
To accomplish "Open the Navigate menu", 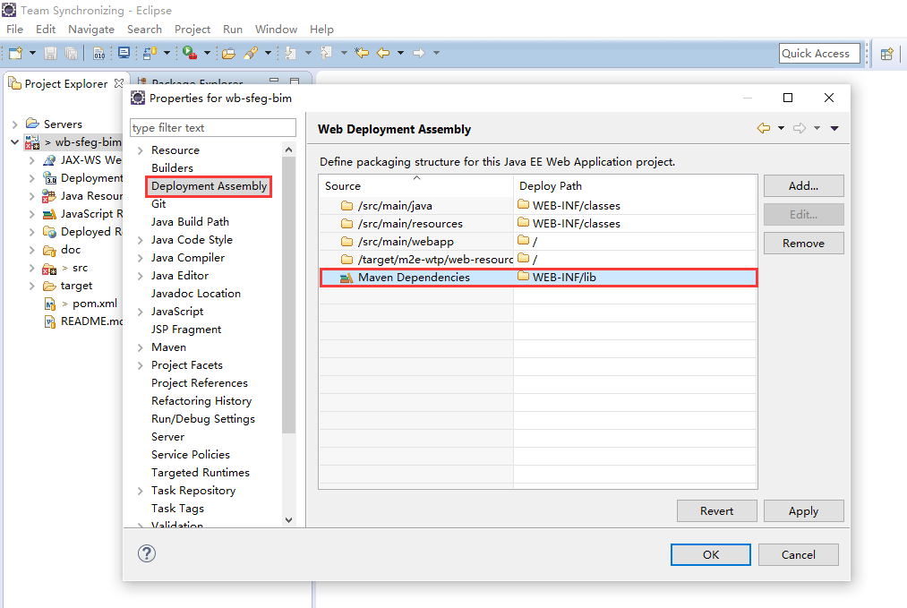I will point(90,30).
